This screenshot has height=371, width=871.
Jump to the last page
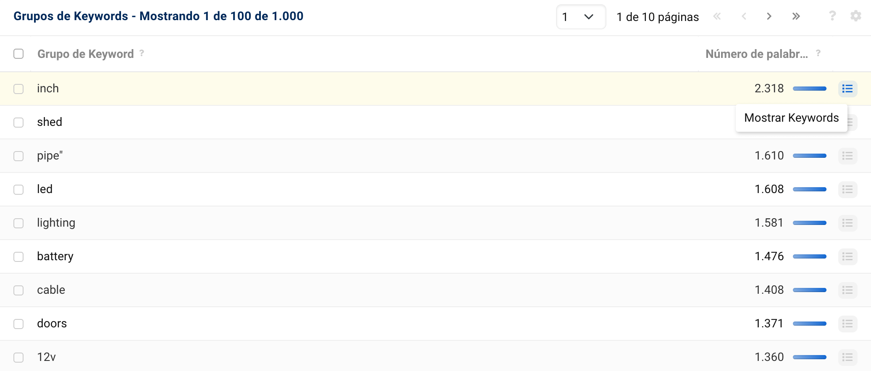(x=796, y=16)
